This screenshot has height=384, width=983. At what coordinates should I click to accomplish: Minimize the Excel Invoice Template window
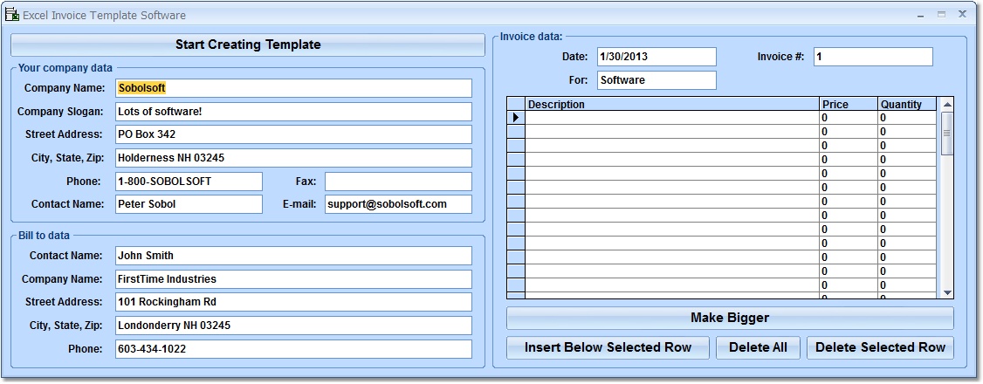922,14
